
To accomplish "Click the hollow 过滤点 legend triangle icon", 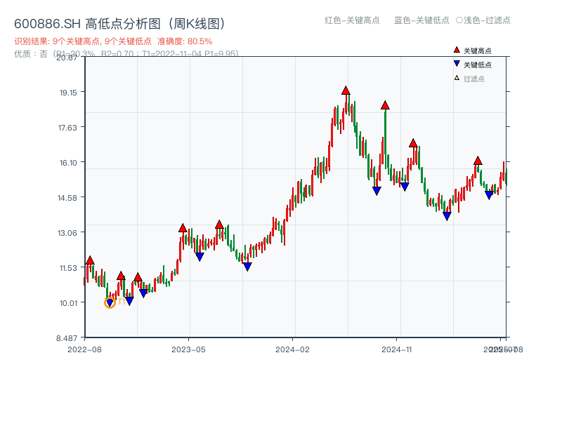I will [457, 78].
